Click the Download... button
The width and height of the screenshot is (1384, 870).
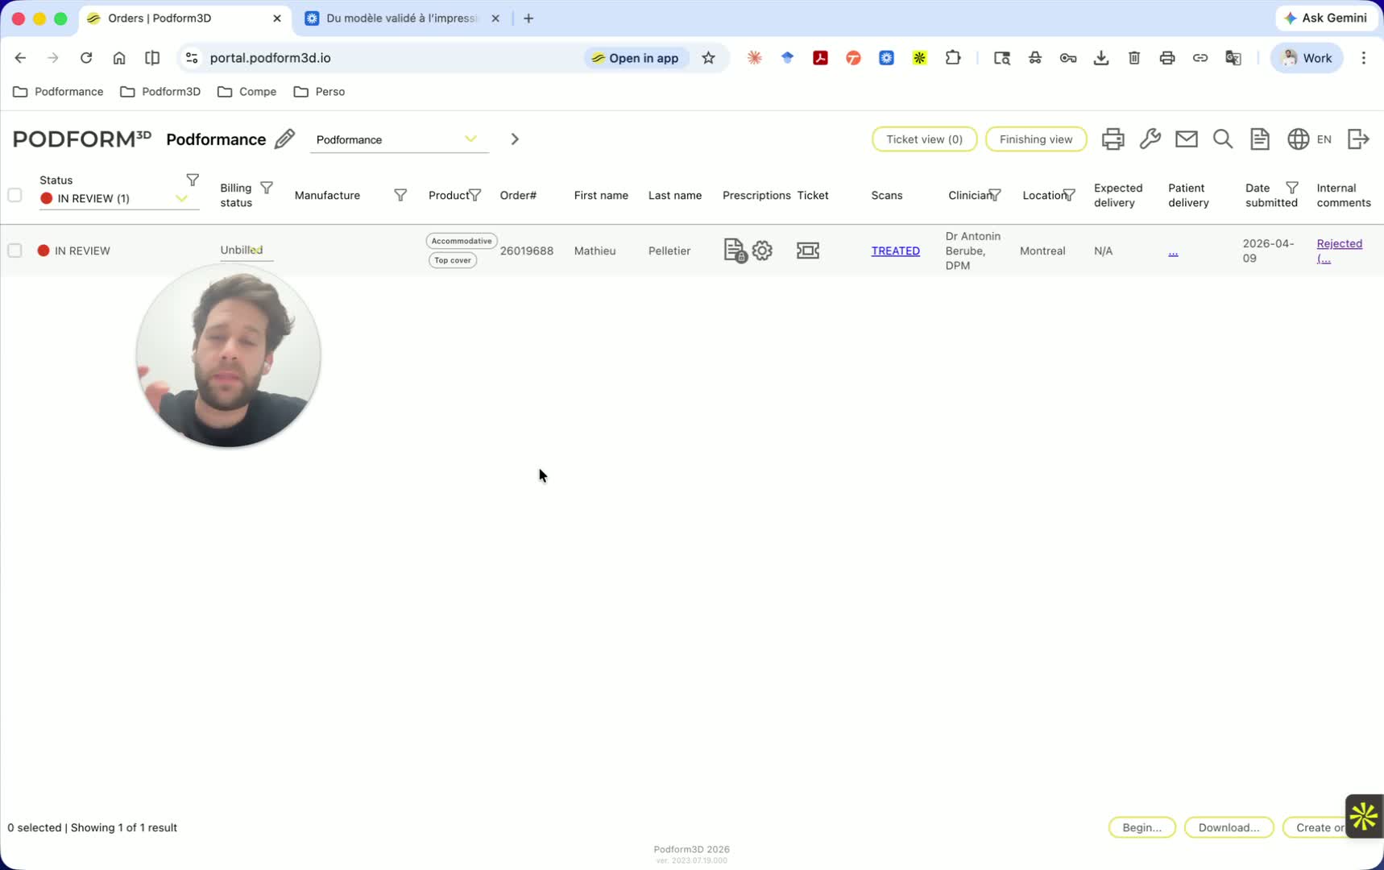click(1229, 827)
